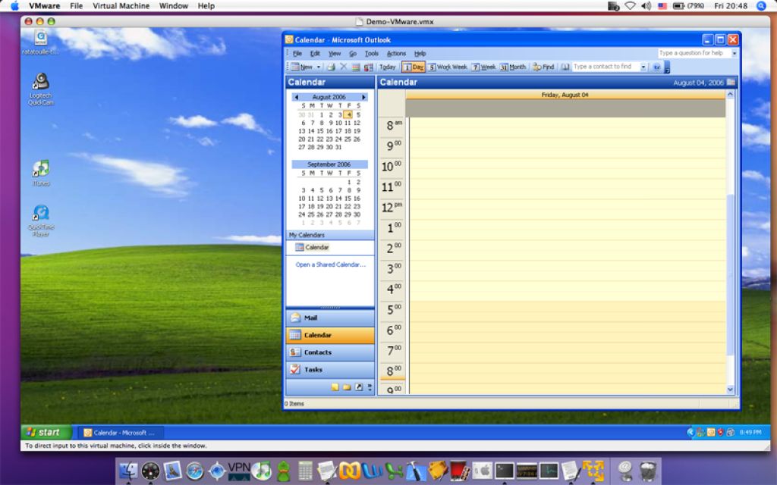The width and height of the screenshot is (777, 485).
Task: Open the Tools menu in Outlook
Action: click(x=372, y=54)
